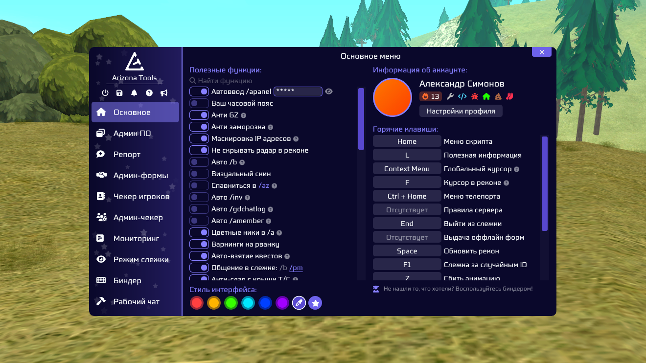This screenshot has height=363, width=646.
Task: Go to the Репорт section
Action: click(x=135, y=154)
